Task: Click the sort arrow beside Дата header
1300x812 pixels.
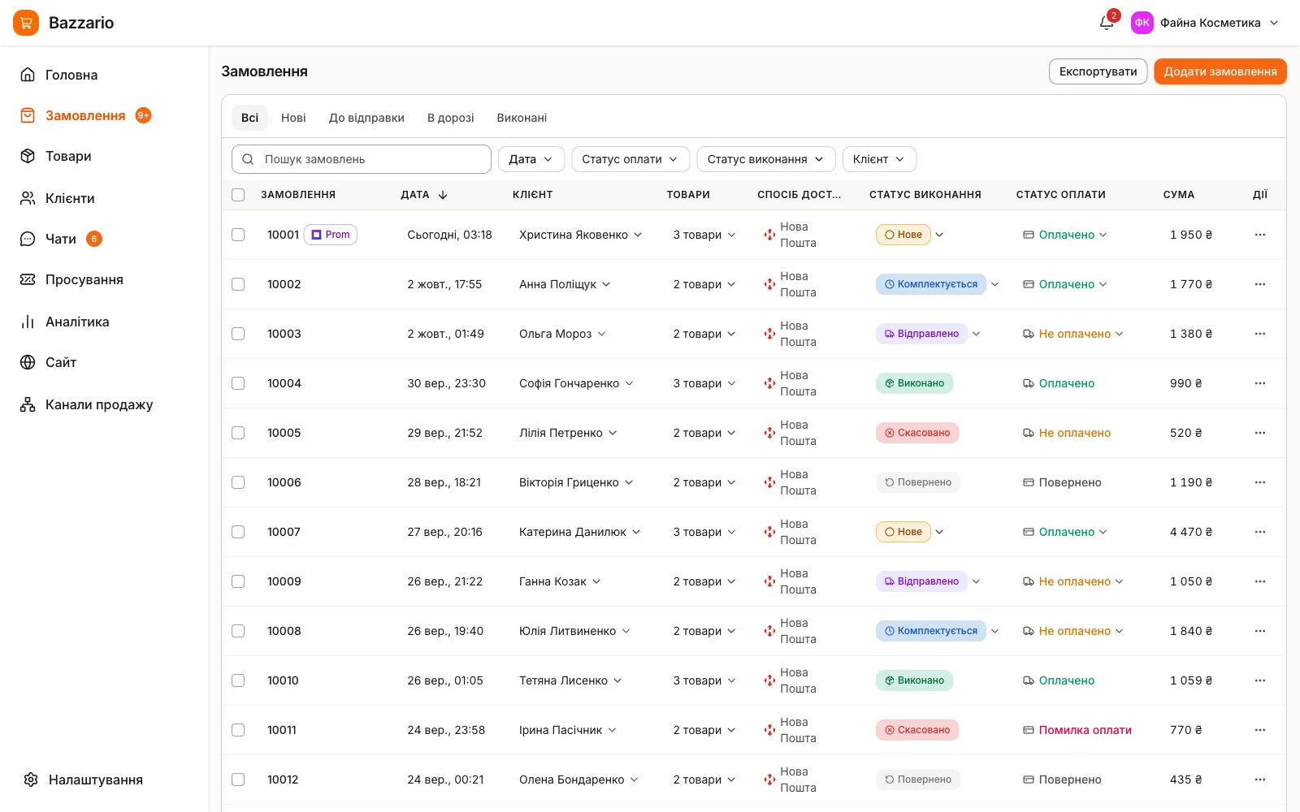Action: (443, 195)
